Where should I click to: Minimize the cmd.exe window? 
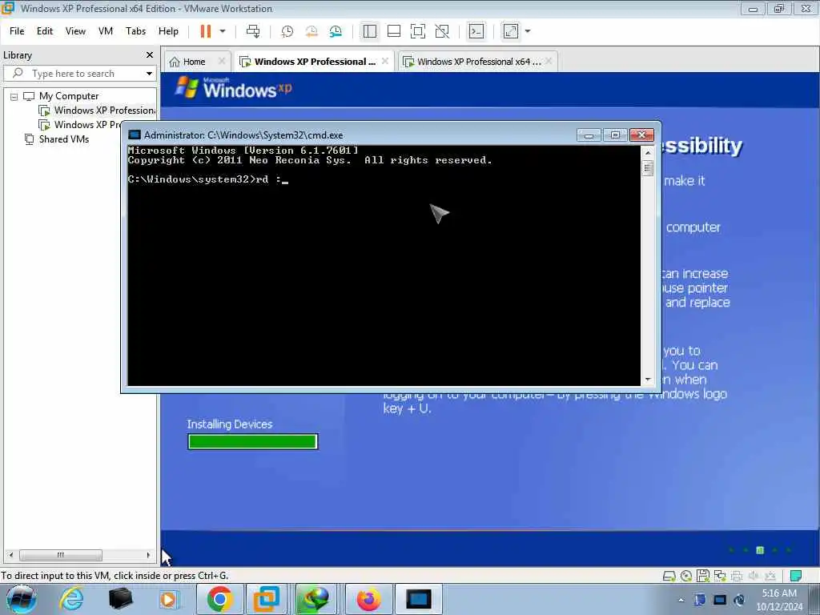pyautogui.click(x=589, y=135)
